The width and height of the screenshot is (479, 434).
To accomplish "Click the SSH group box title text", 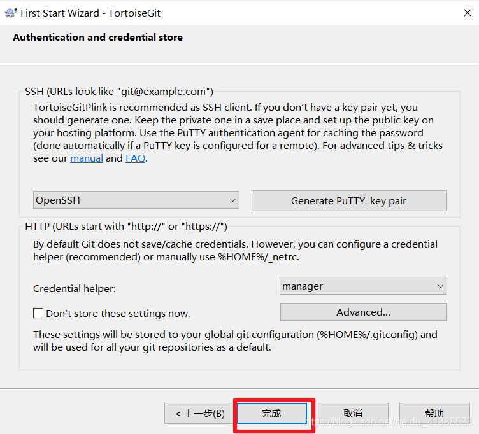I will coord(119,92).
